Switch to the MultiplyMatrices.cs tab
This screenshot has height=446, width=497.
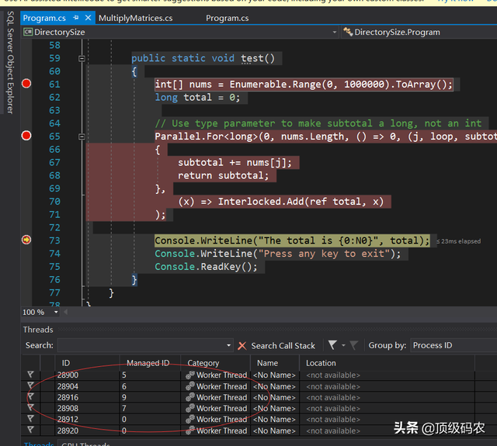[x=134, y=17]
